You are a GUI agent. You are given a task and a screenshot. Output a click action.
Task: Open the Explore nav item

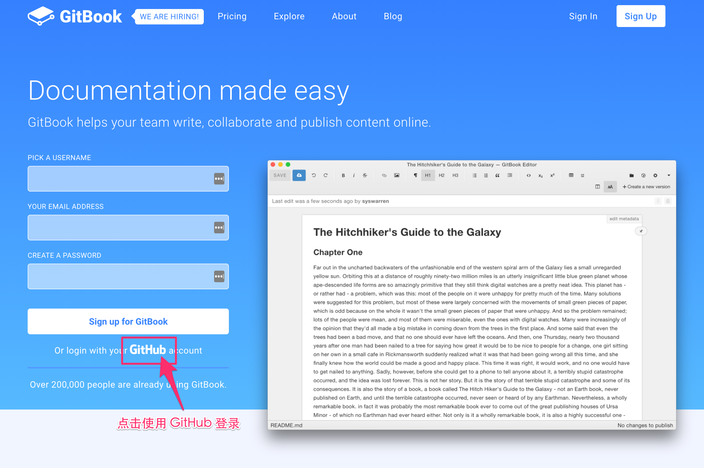click(x=289, y=16)
